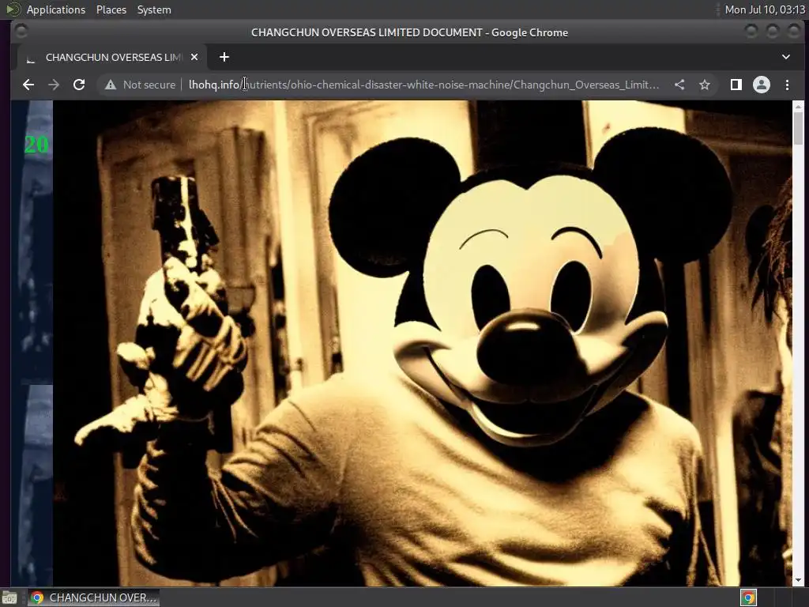Open the Places menu
Image resolution: width=809 pixels, height=607 pixels.
[111, 9]
